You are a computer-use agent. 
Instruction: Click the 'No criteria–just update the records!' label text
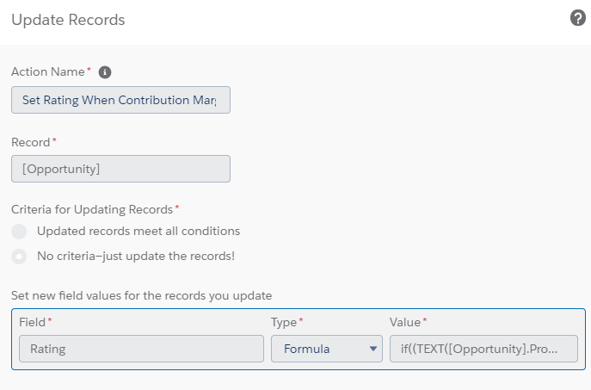pos(136,256)
